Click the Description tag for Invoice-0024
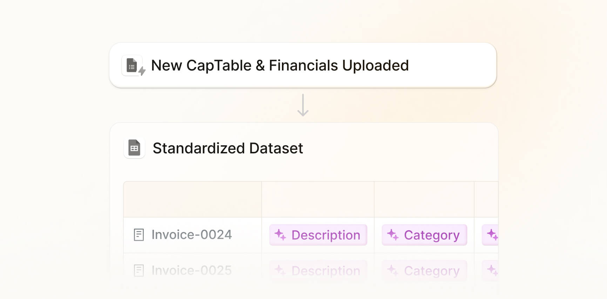 (x=318, y=235)
